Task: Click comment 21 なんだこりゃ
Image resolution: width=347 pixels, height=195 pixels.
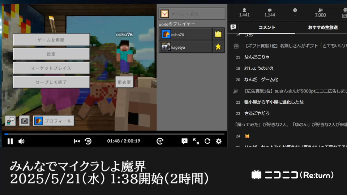Action: click(257, 57)
